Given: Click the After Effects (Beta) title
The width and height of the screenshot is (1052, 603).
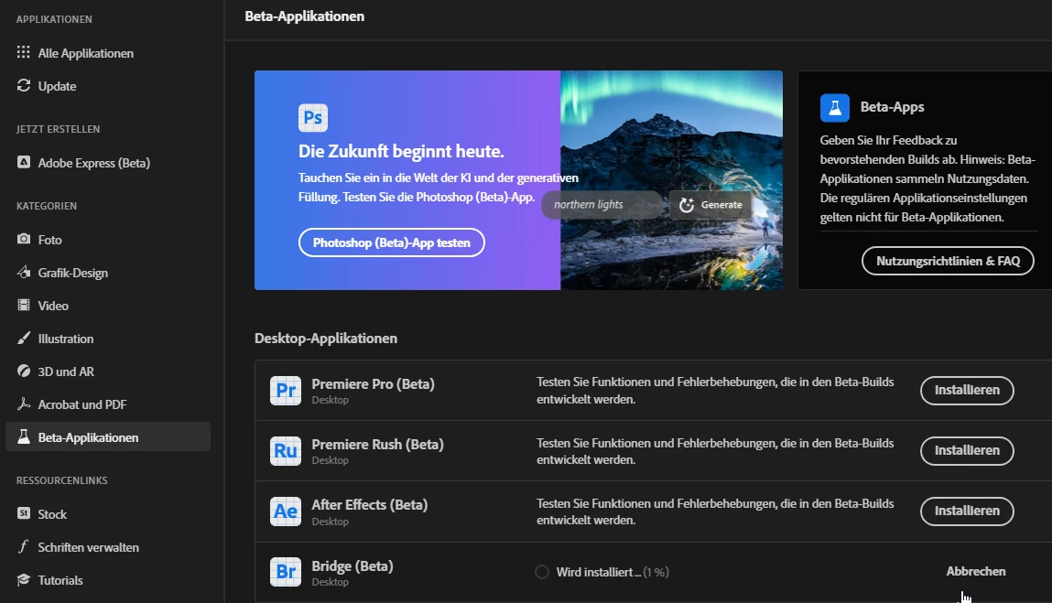Looking at the screenshot, I should pos(370,504).
